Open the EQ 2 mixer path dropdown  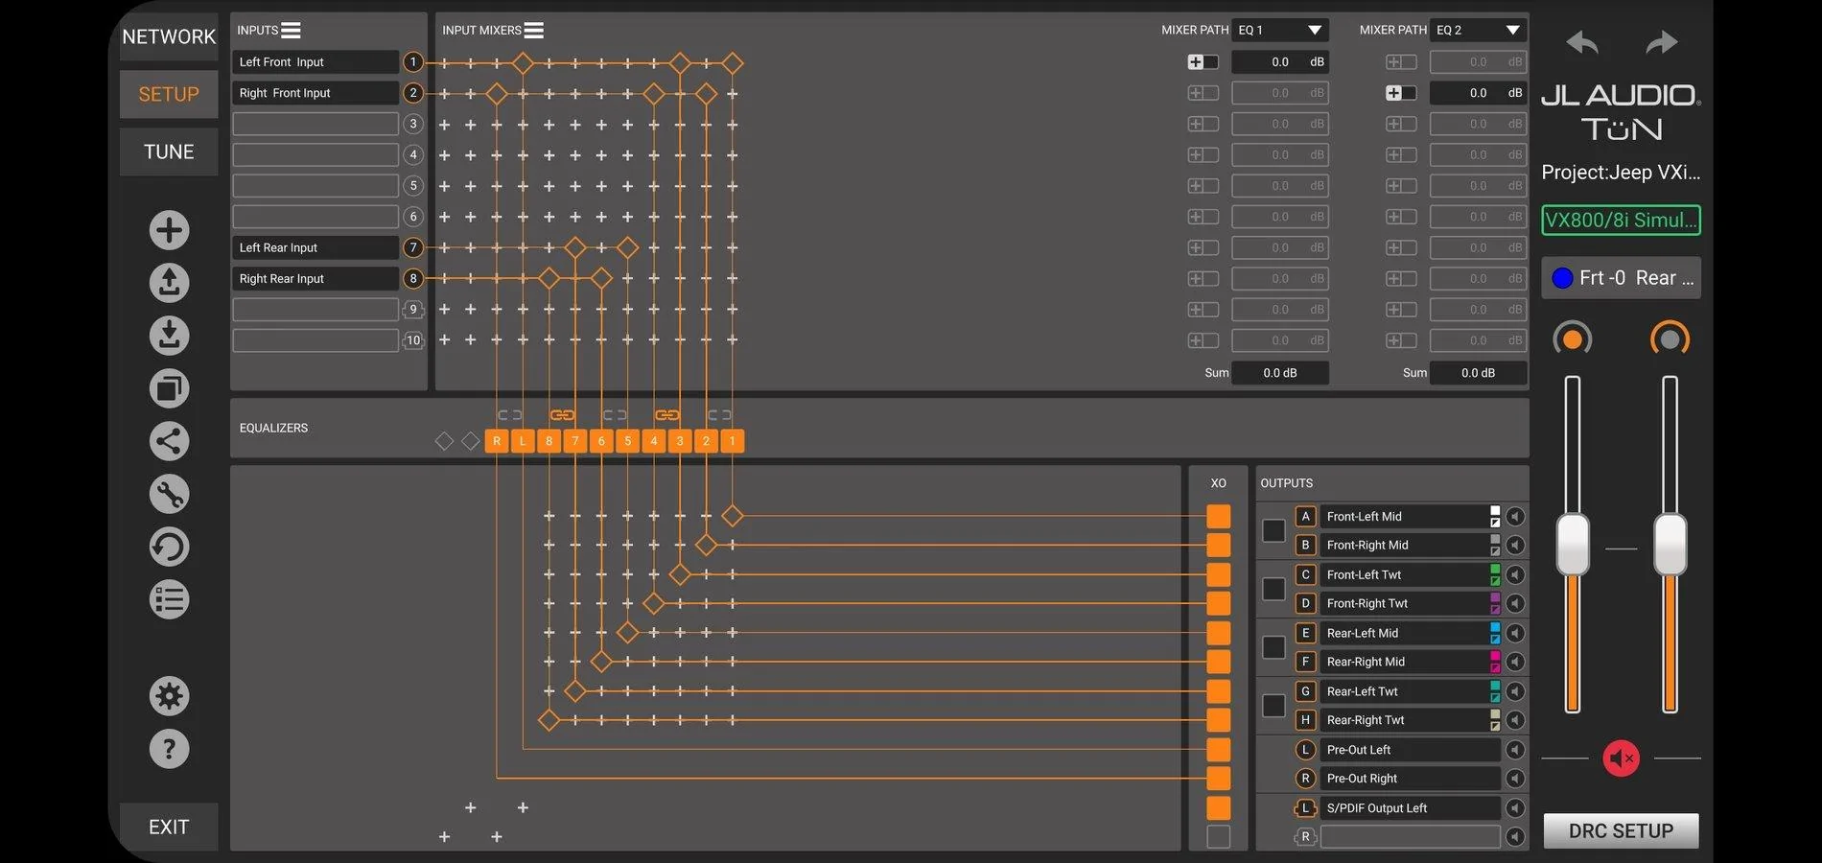[1478, 31]
